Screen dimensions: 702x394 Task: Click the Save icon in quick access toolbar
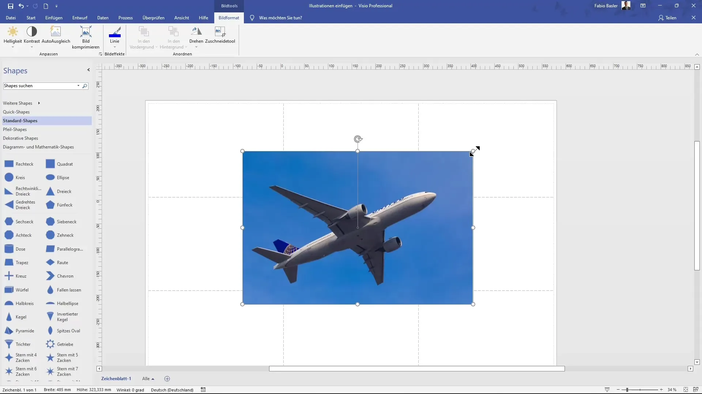(x=10, y=6)
